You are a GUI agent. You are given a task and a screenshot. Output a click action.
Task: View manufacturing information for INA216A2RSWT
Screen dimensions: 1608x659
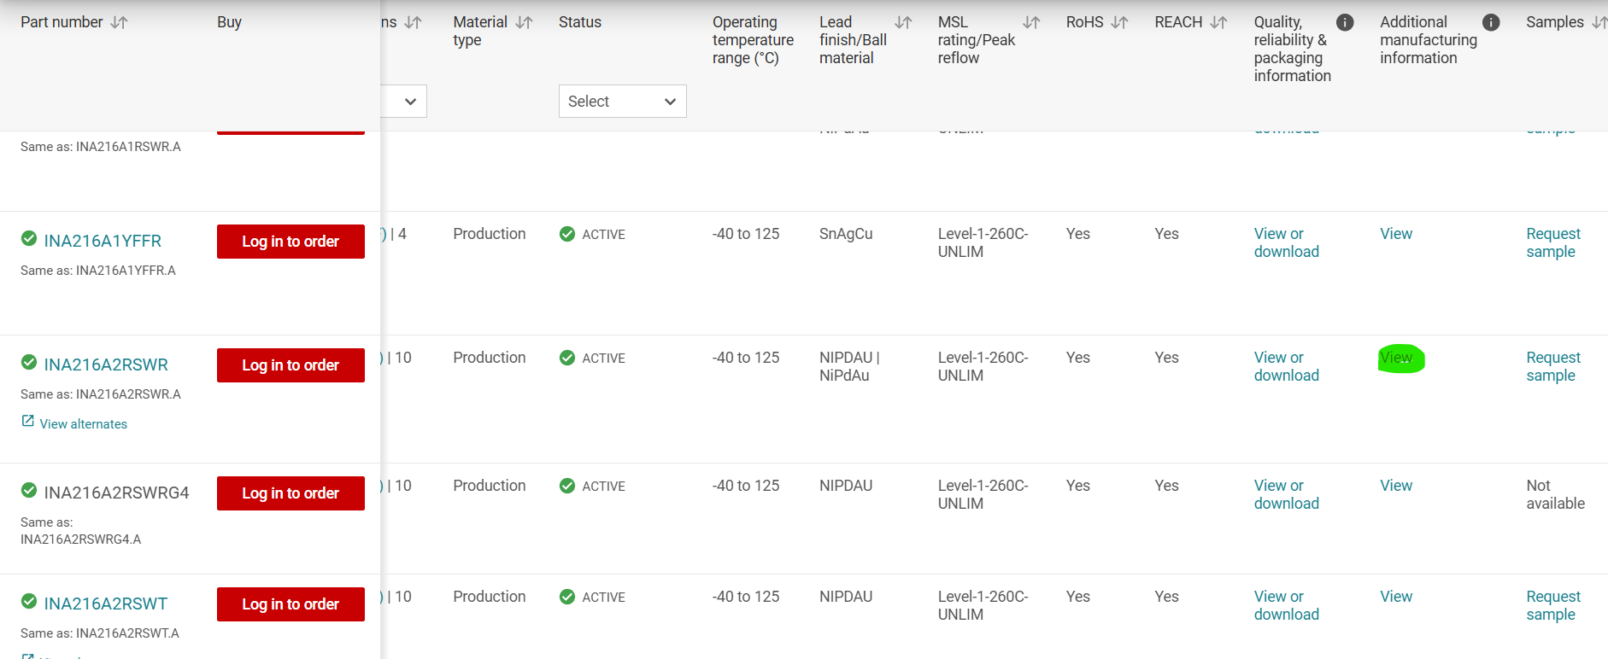tap(1396, 597)
